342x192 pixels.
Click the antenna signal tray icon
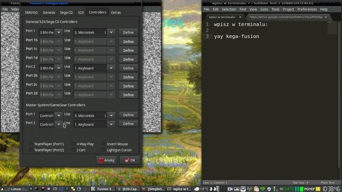tap(250, 189)
